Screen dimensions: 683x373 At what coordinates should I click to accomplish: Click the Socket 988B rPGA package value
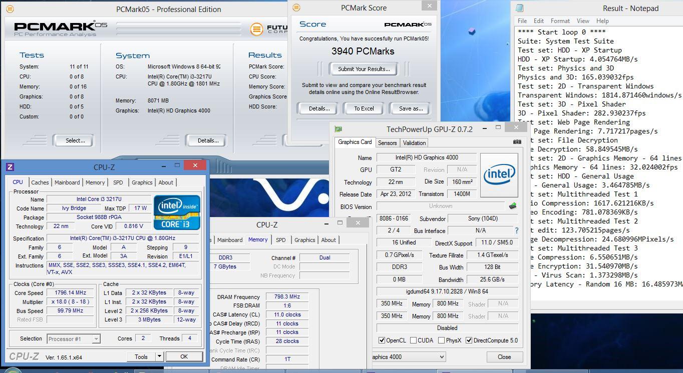(99, 217)
